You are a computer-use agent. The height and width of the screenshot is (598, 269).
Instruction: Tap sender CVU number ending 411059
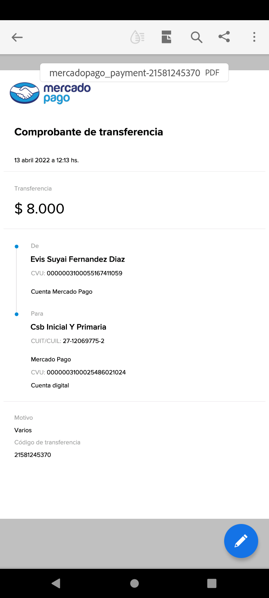click(84, 273)
